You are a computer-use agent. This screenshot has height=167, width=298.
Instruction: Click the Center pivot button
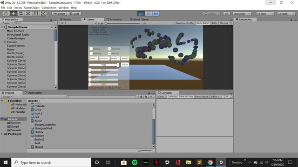tap(59, 14)
